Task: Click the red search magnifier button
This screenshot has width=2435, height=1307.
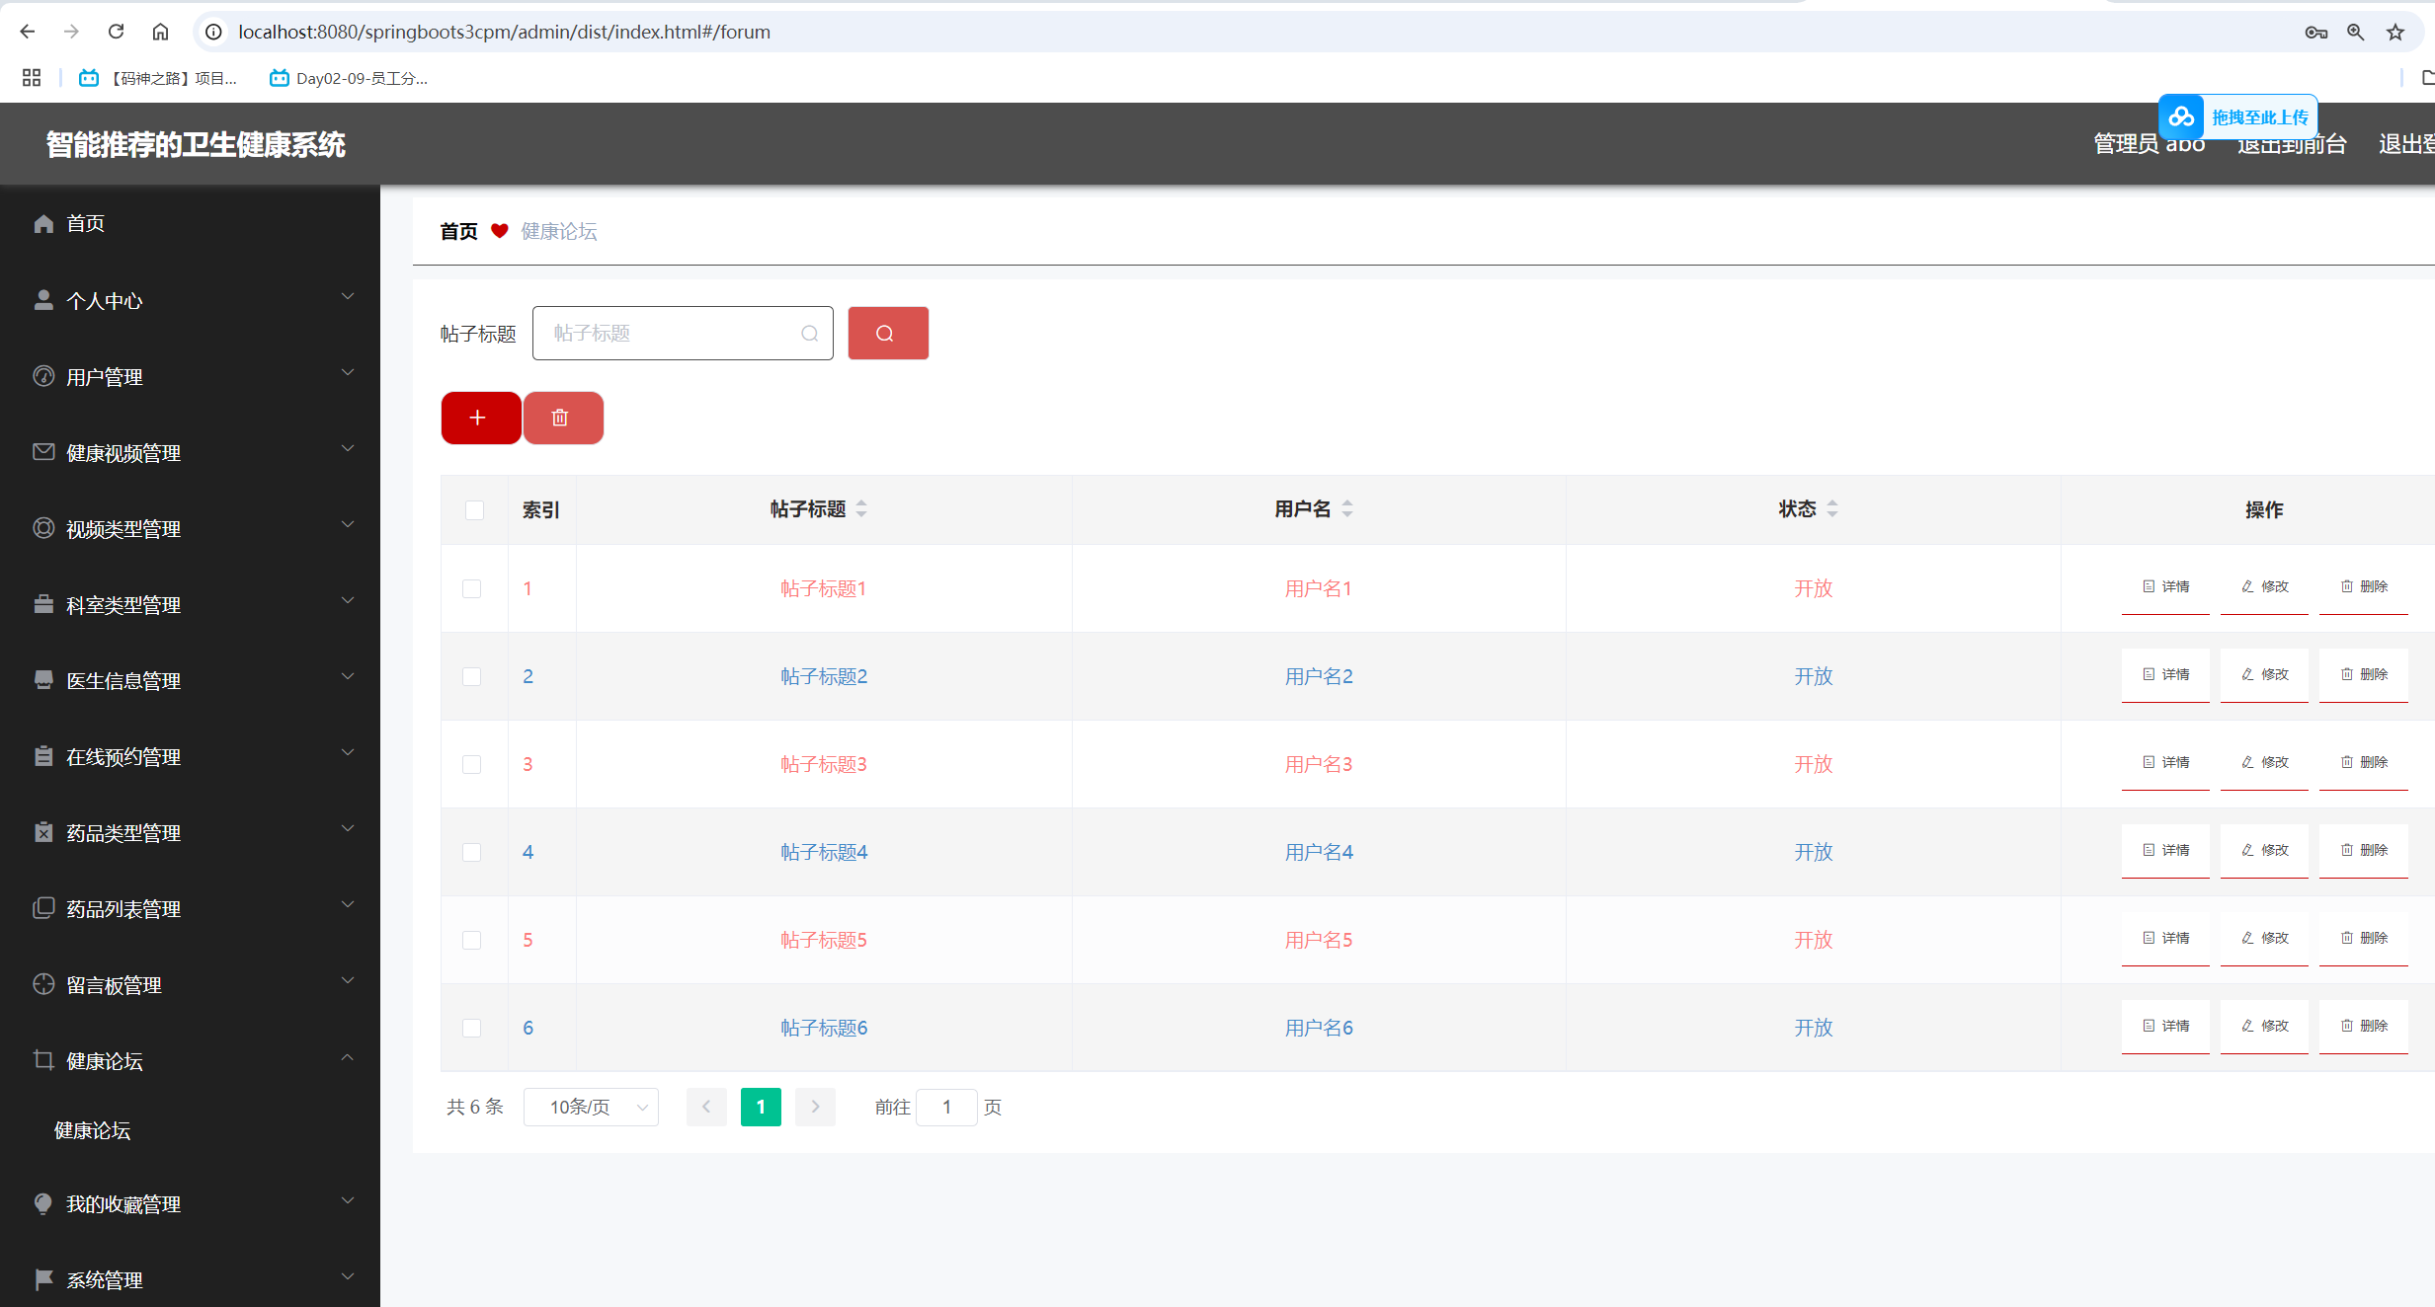Action: point(887,333)
